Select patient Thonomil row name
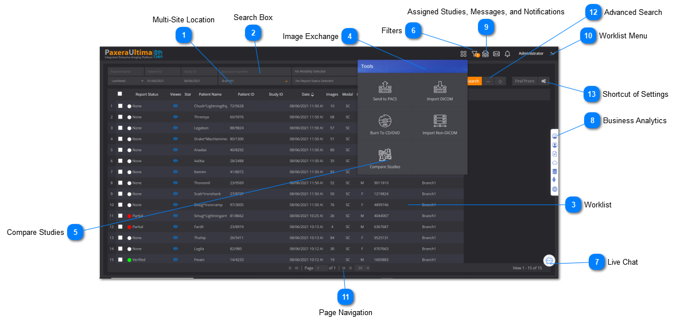The image size is (680, 326). pos(203,183)
